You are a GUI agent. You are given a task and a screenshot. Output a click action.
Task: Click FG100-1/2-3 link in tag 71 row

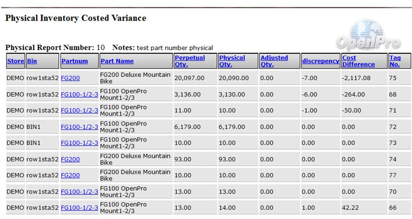(x=79, y=111)
